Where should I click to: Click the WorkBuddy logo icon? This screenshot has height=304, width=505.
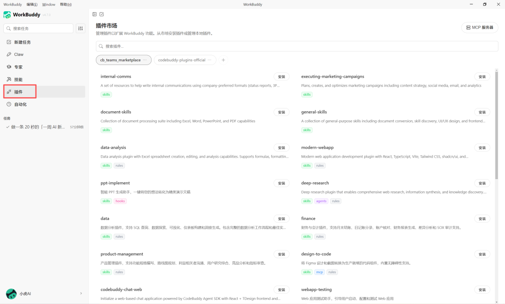(7, 15)
